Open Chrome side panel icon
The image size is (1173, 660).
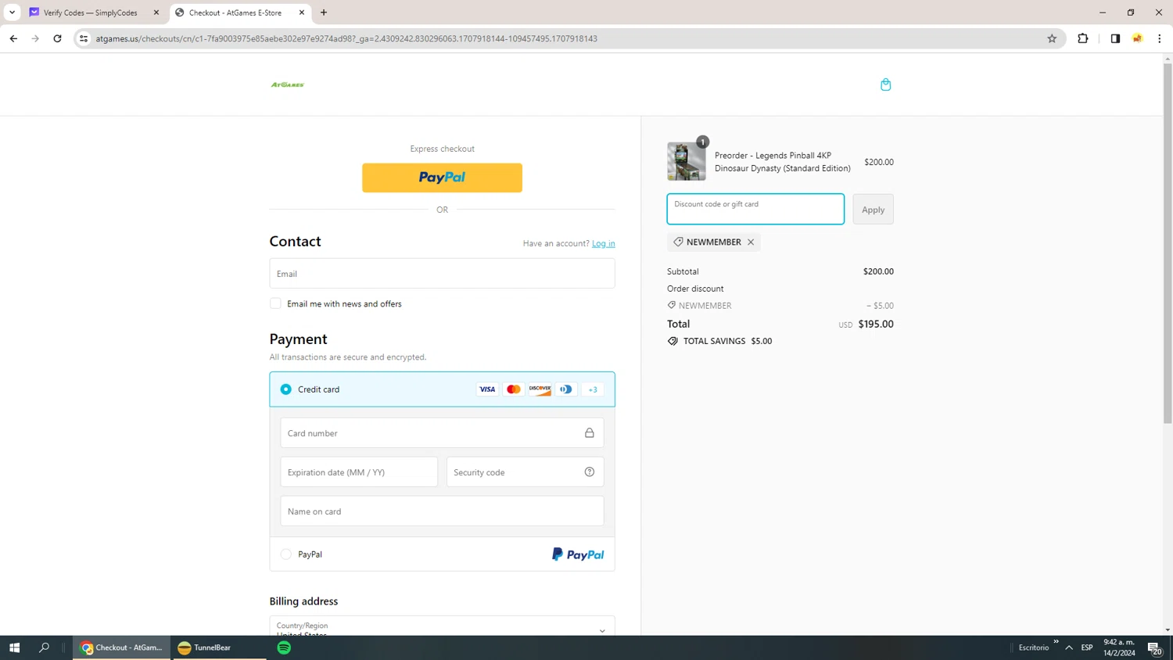tap(1115, 38)
